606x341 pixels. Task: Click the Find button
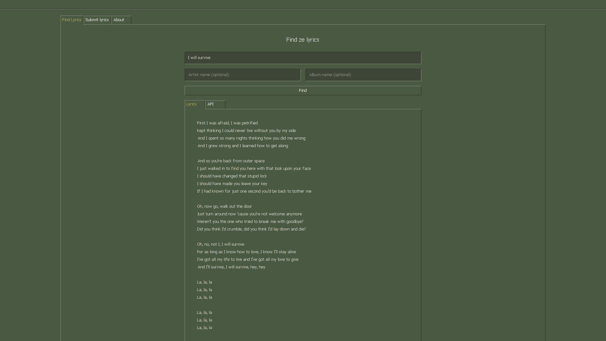coord(303,91)
